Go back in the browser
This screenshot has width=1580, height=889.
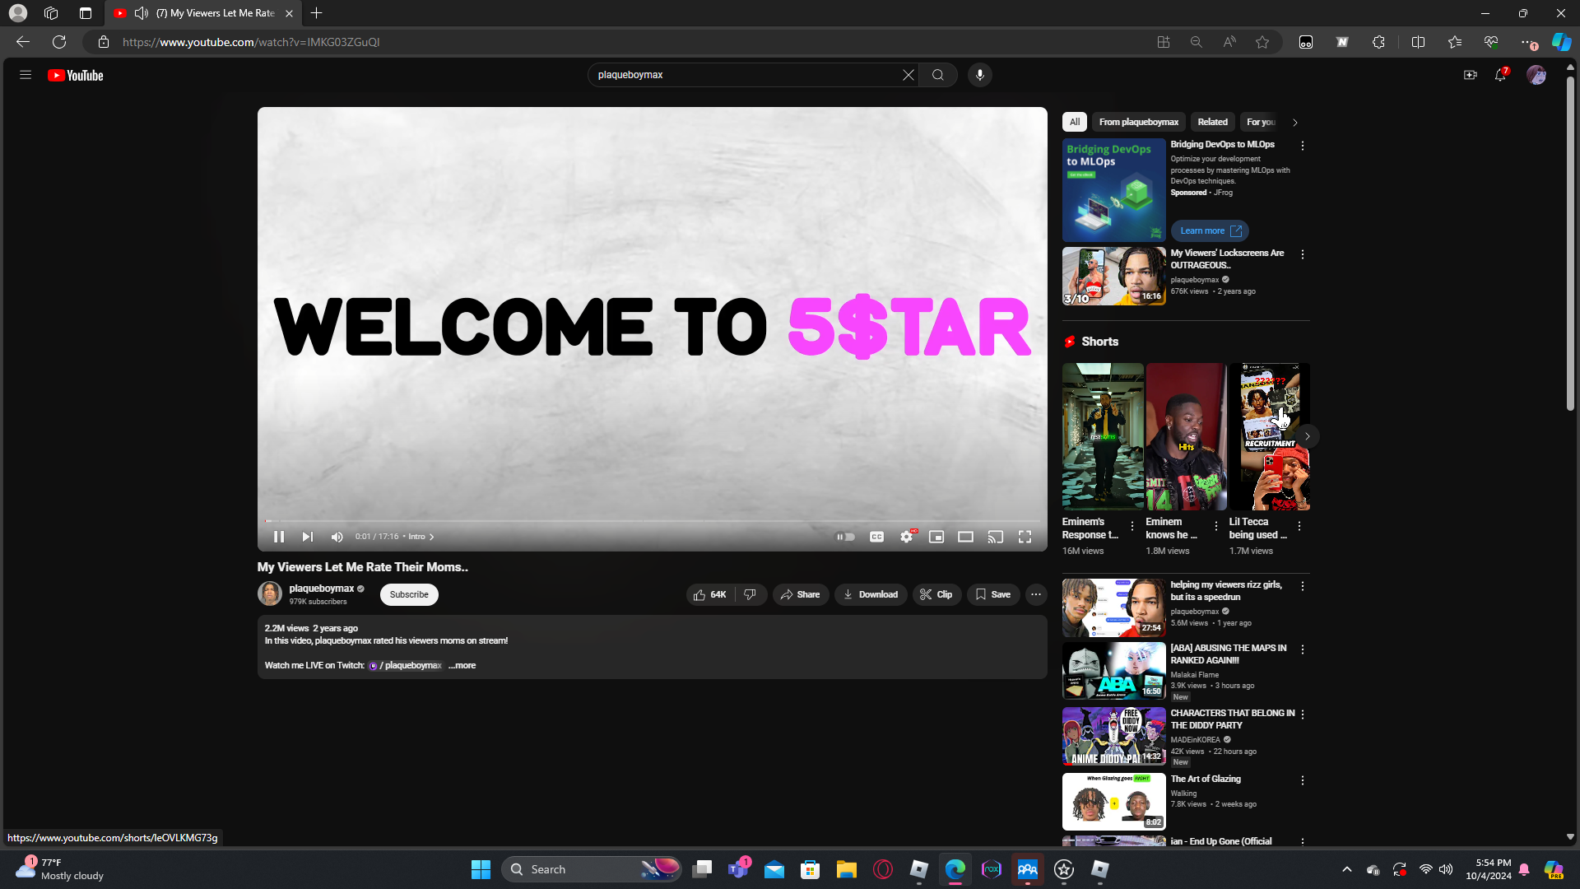(23, 42)
